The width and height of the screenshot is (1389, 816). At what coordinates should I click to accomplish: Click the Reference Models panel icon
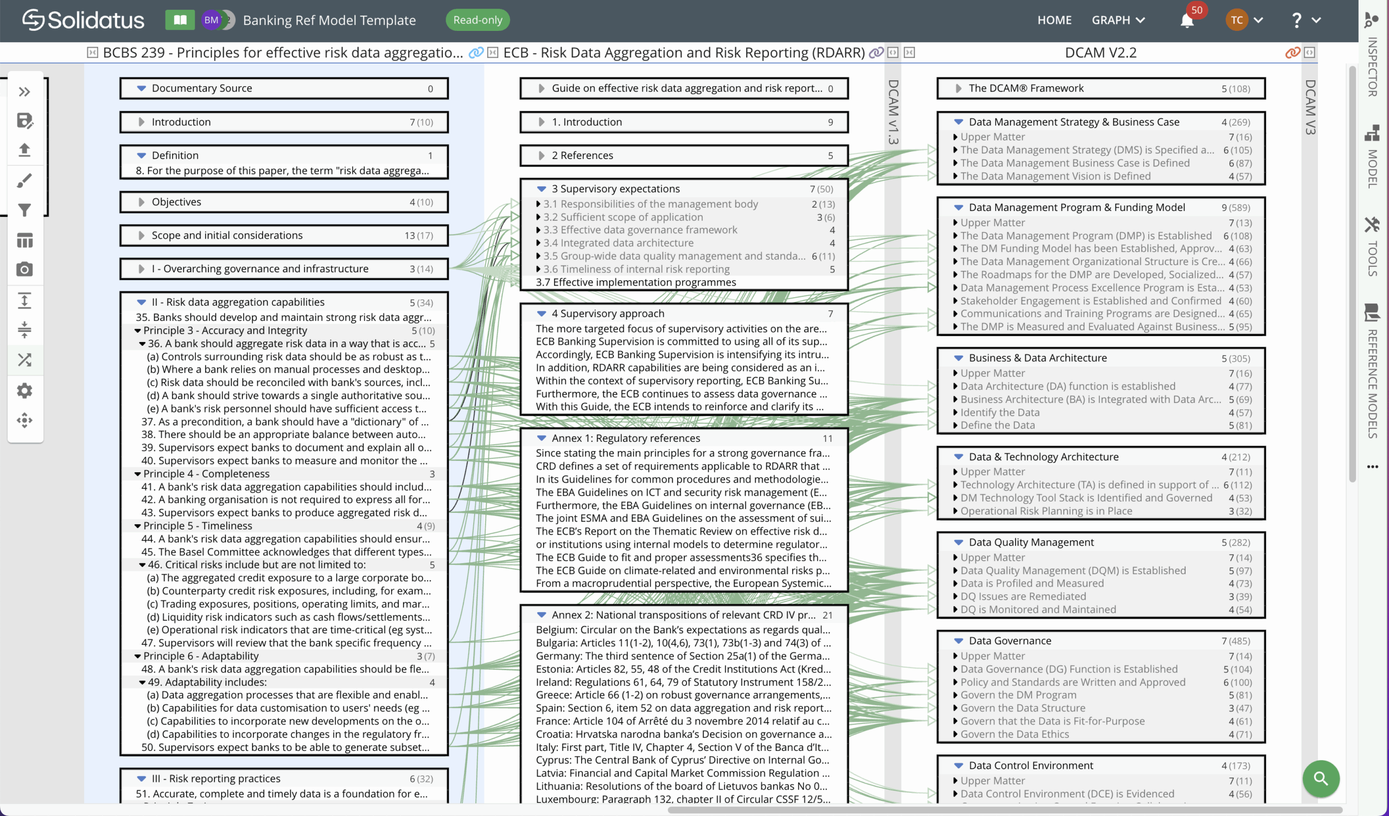(x=1372, y=312)
